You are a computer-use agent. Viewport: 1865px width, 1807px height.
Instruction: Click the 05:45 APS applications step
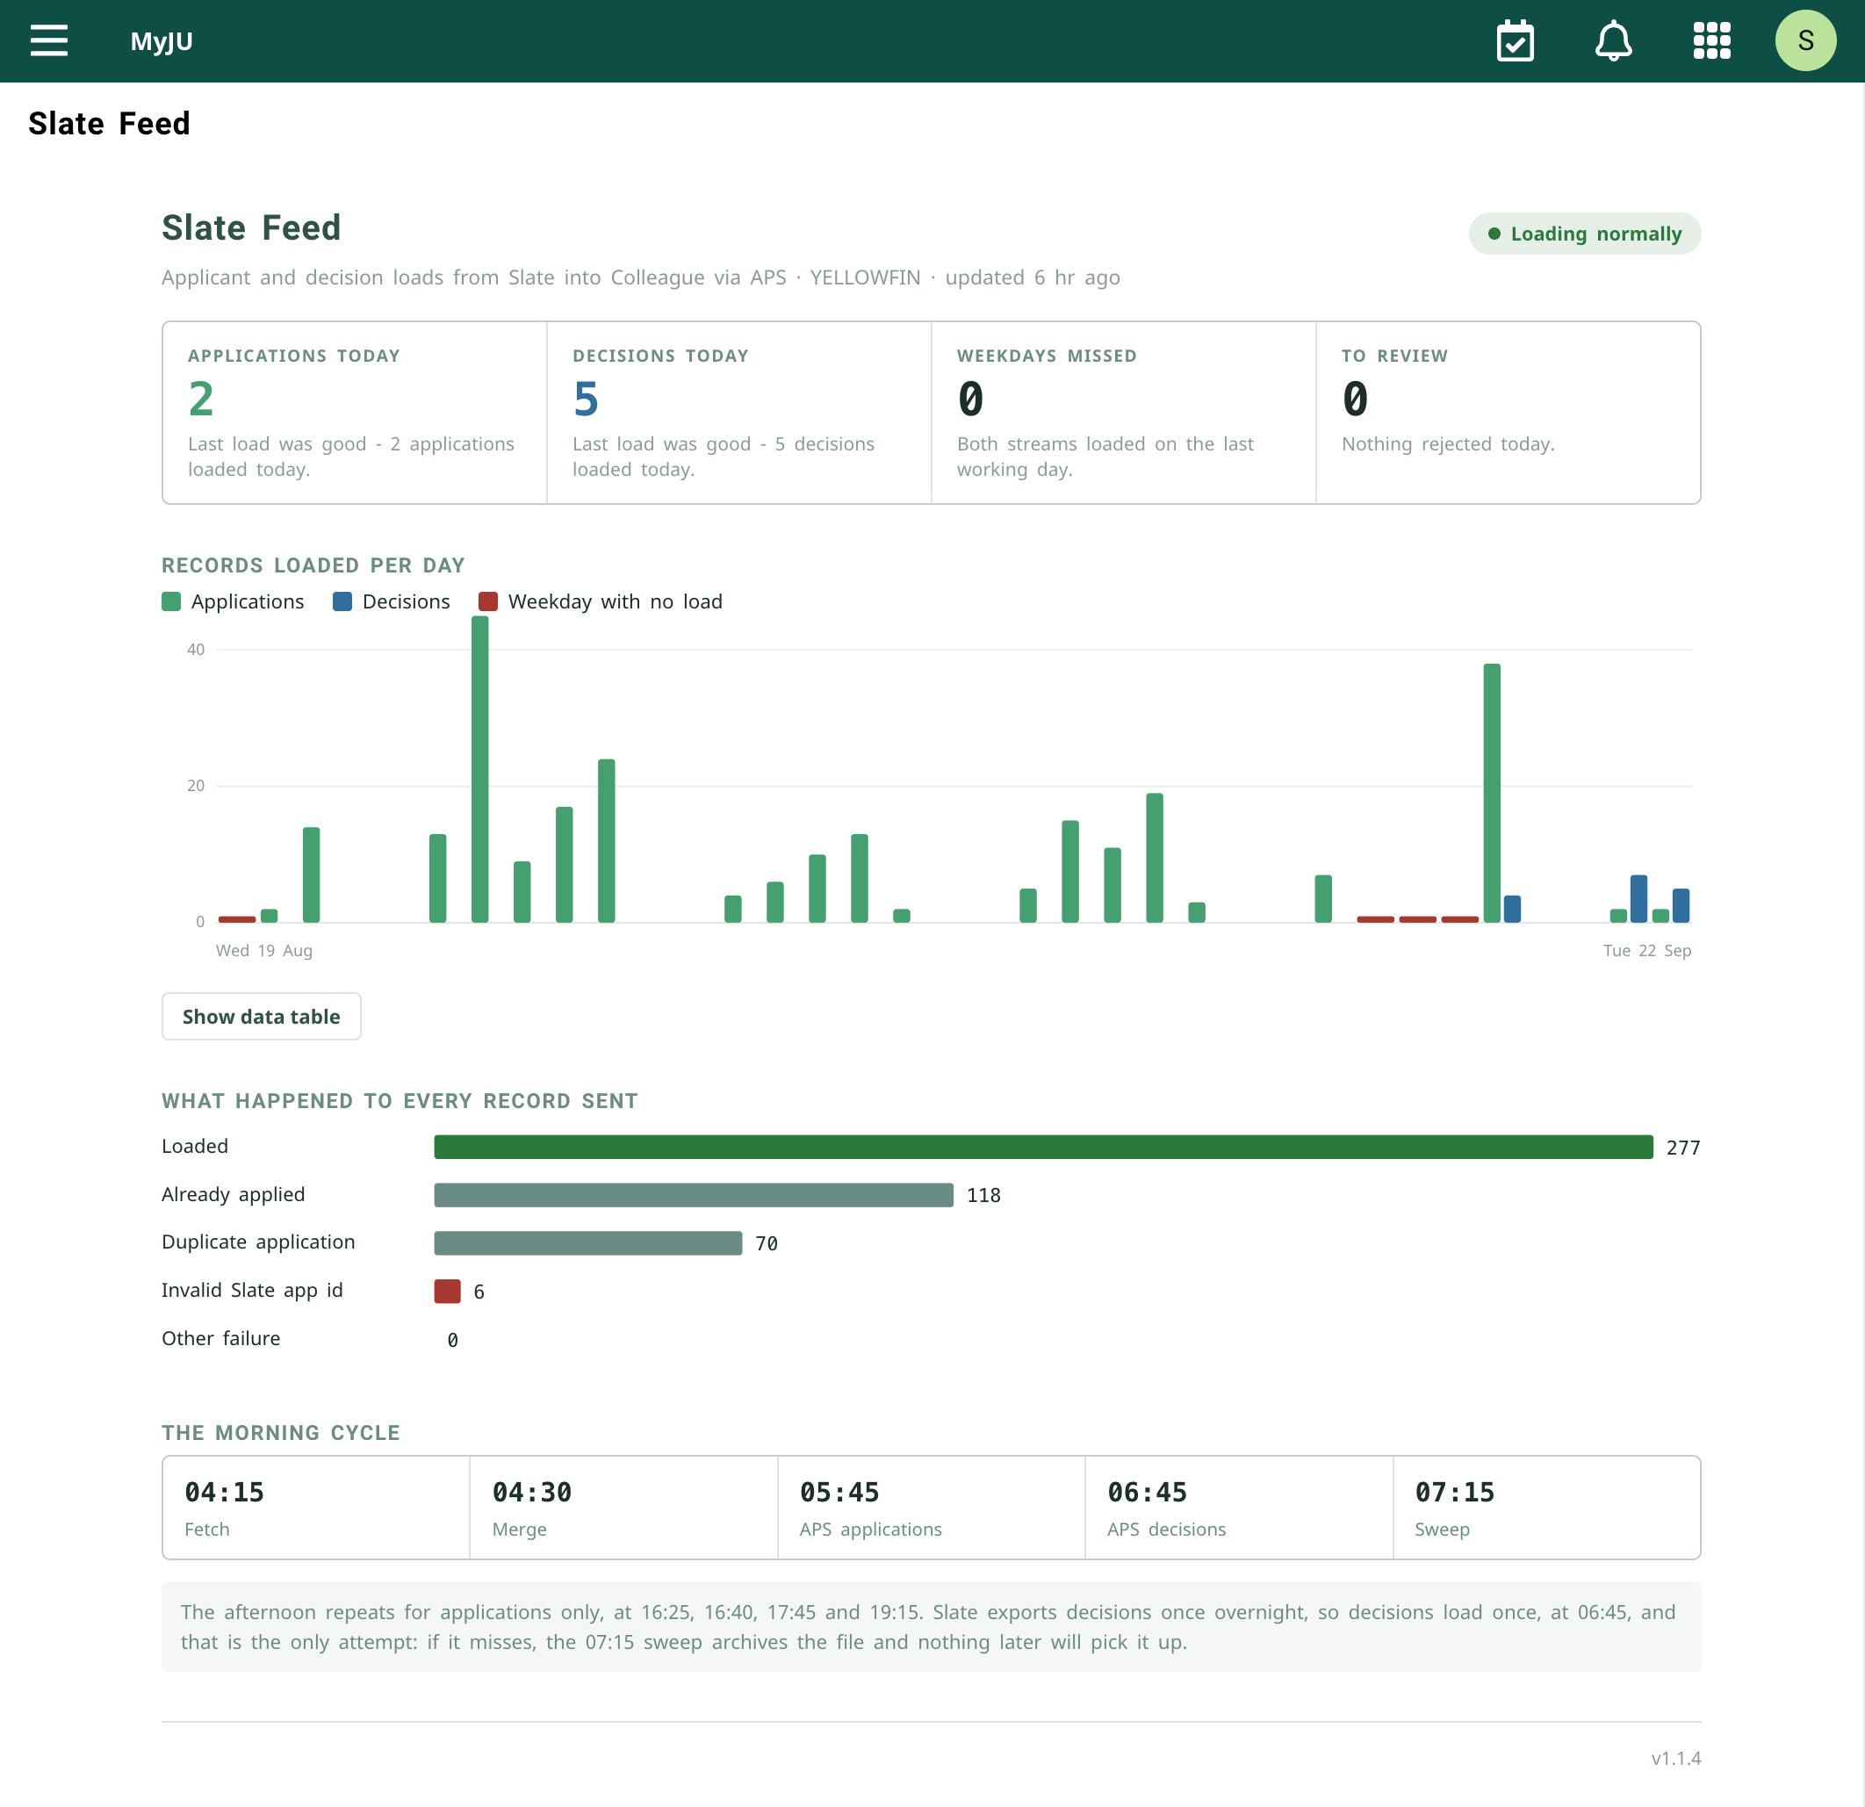[932, 1508]
